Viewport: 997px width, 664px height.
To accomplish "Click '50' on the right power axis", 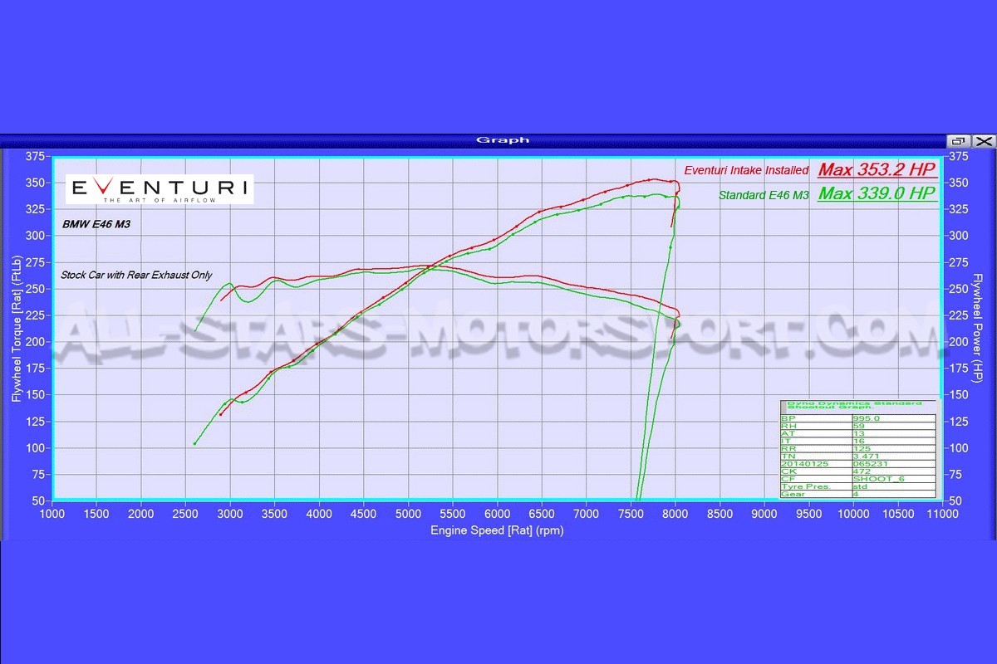I will coord(956,501).
